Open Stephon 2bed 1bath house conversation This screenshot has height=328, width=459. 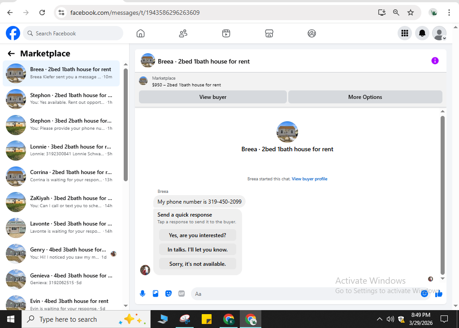[61, 99]
